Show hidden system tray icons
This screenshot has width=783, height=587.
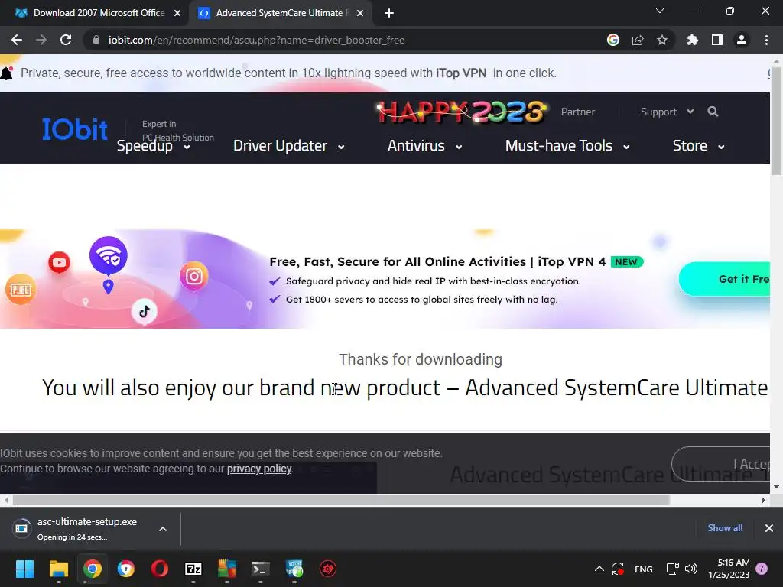[x=599, y=569]
